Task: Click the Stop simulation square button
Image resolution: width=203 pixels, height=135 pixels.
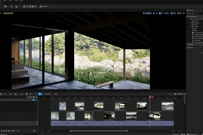Action: click(x=30, y=6)
